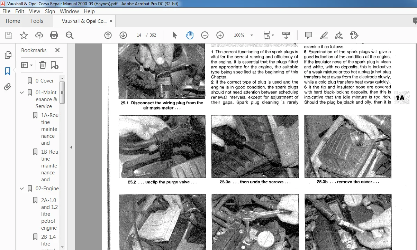Click the scrolling mode toolbar icon
Screen dimensions: 417x250
(x=286, y=35)
